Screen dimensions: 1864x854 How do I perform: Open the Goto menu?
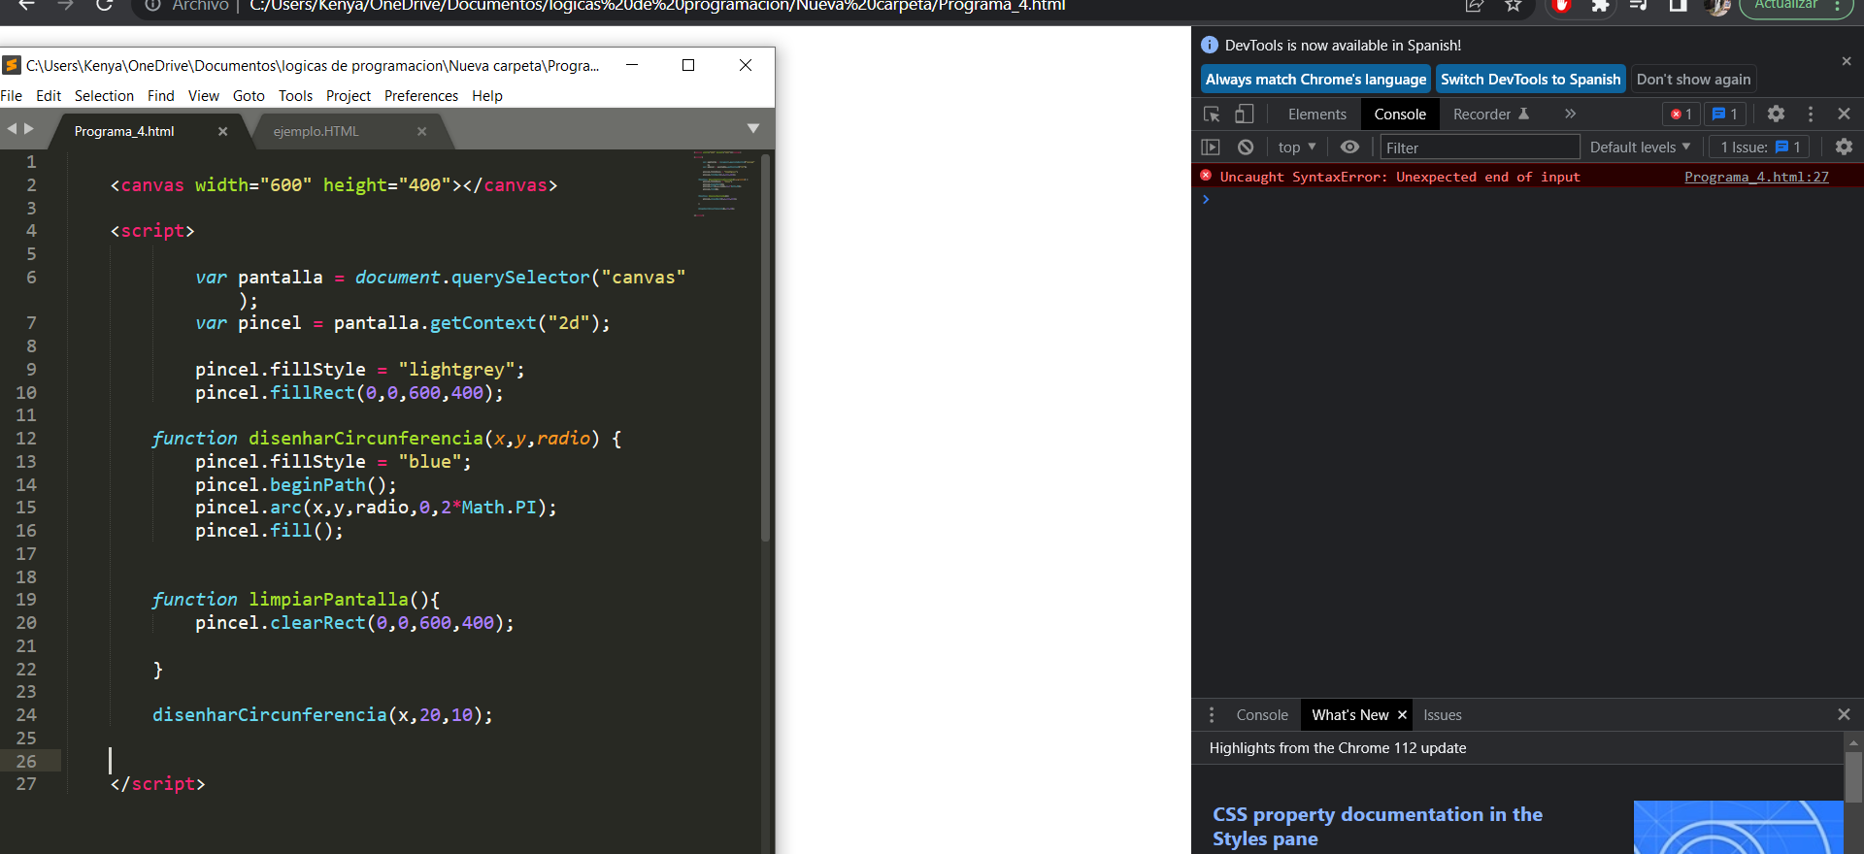pos(249,95)
